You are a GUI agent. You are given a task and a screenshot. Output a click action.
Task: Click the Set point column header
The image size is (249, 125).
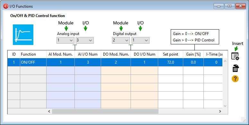click(171, 54)
